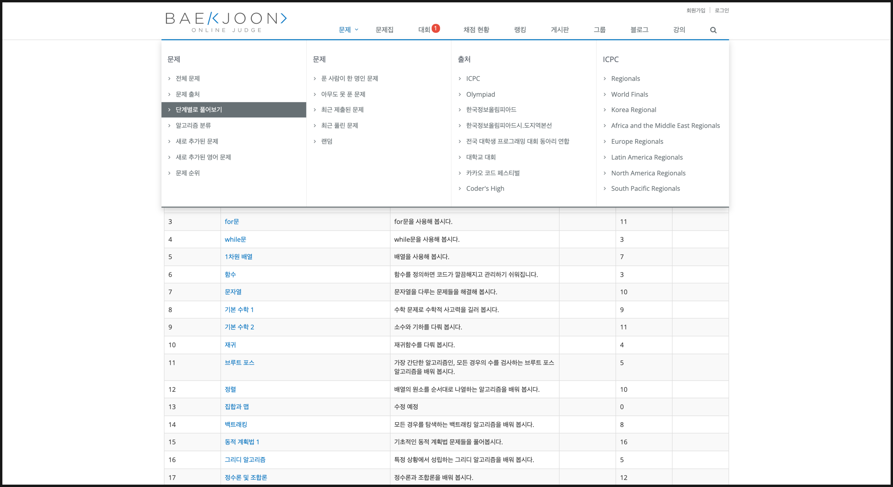Open the 재귀 step link
The width and height of the screenshot is (893, 487).
click(x=230, y=345)
